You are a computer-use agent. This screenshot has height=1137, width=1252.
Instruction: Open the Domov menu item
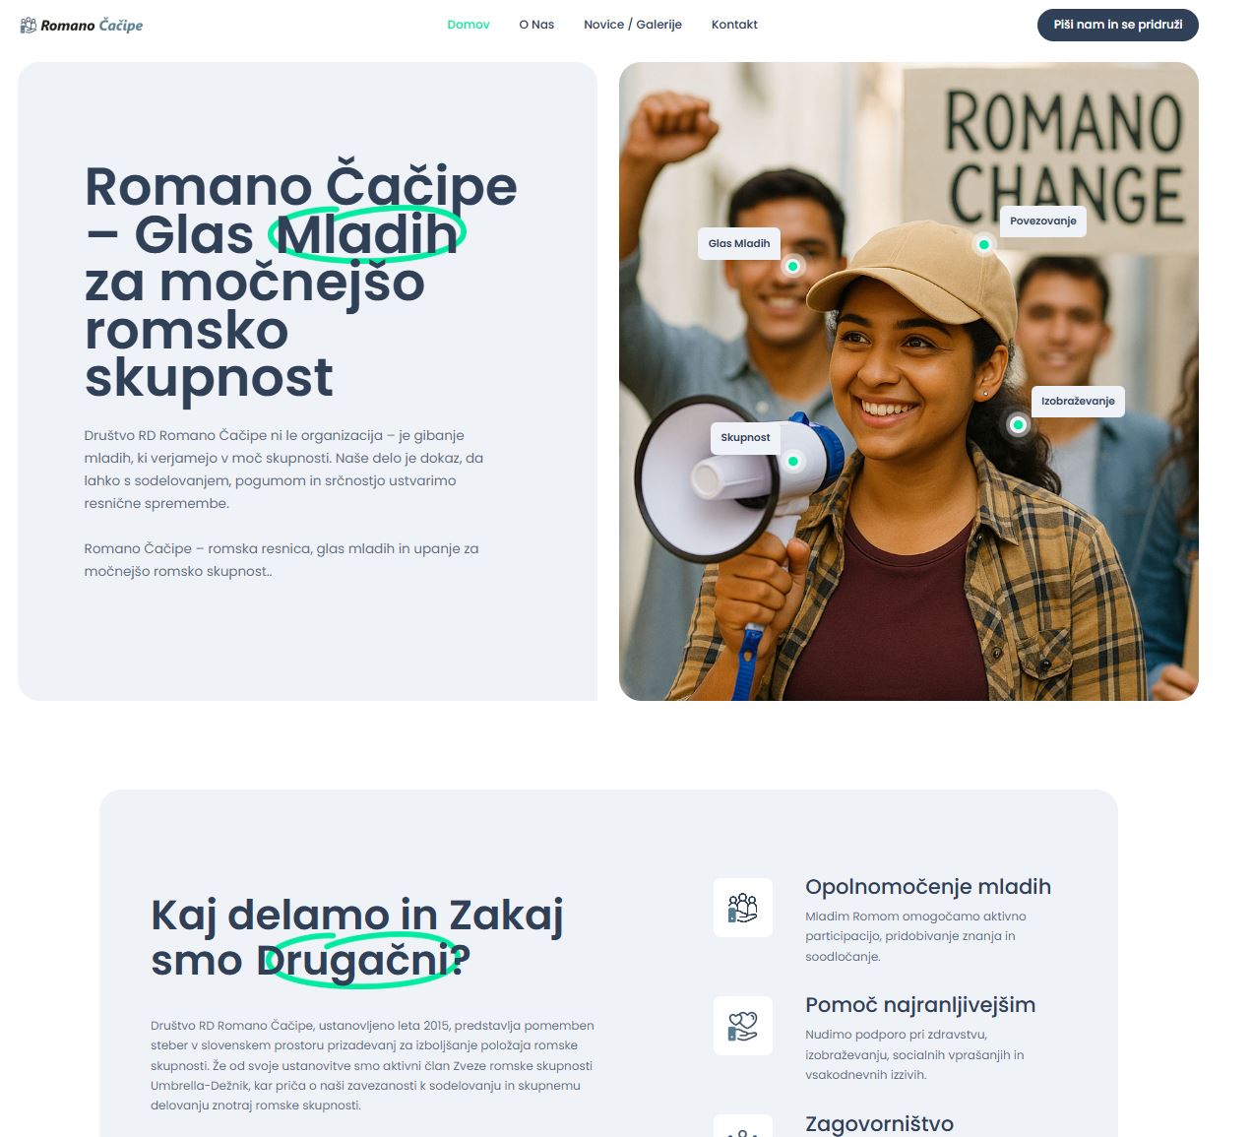469,25
